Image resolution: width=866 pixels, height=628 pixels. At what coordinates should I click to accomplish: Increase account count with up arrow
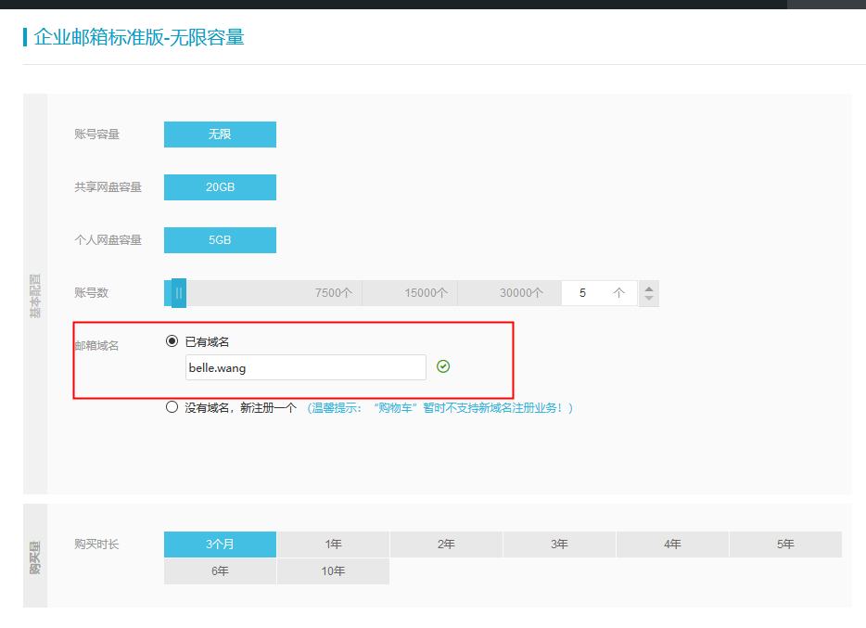[649, 288]
